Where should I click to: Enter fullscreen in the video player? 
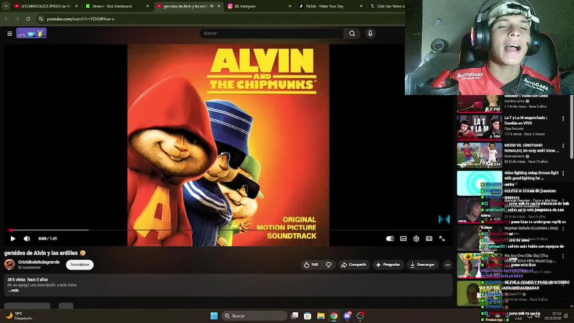442,239
